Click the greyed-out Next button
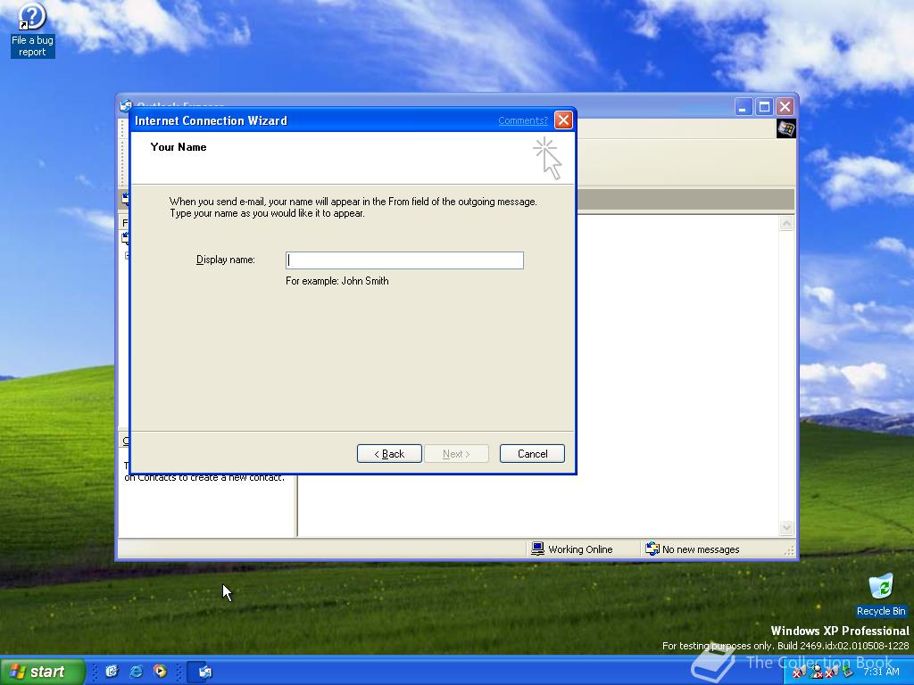The width and height of the screenshot is (914, 685). pos(456,454)
